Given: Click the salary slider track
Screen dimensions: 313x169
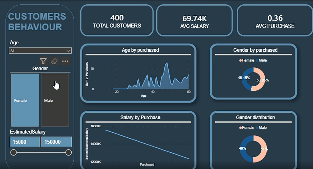Looking at the screenshot, I should point(41,152).
